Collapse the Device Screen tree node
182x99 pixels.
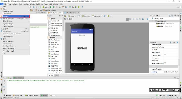[x=150, y=18]
